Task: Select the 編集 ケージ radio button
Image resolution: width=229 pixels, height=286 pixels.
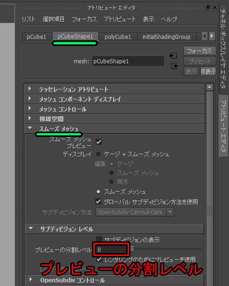Action: (x=111, y=164)
